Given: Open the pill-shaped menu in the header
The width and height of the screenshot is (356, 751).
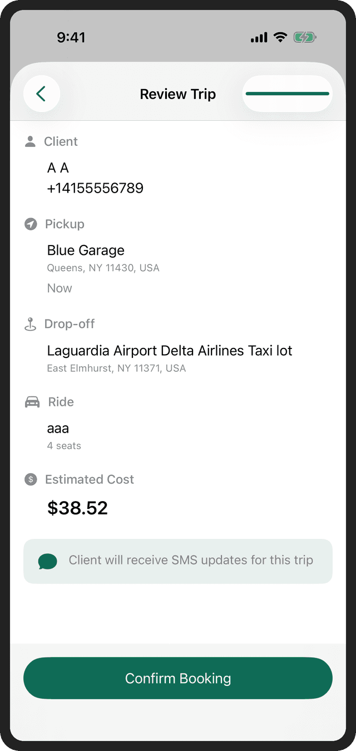Looking at the screenshot, I should pos(287,94).
